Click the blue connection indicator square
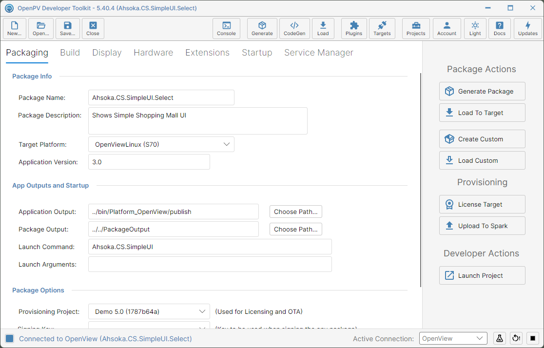This screenshot has height=348, width=544. [10, 339]
